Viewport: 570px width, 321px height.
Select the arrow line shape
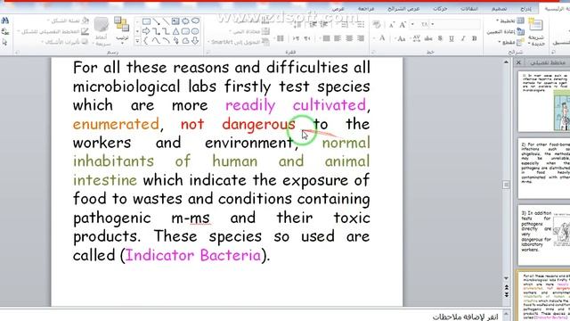coord(157,21)
